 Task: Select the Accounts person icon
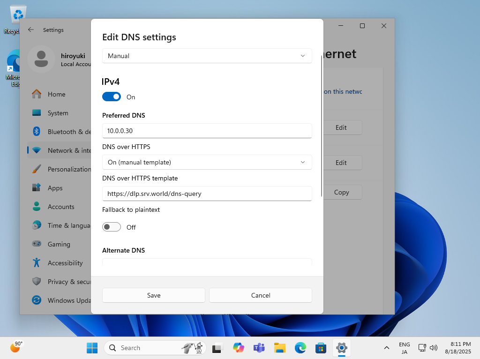(x=37, y=207)
